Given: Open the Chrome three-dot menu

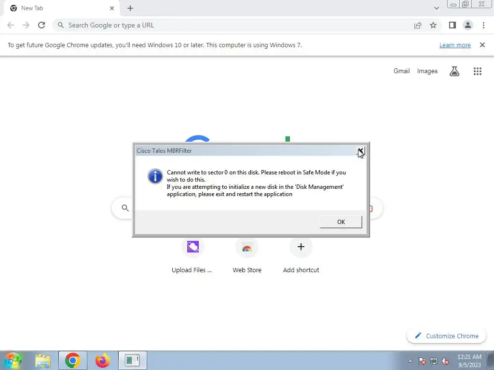Looking at the screenshot, I should (483, 25).
